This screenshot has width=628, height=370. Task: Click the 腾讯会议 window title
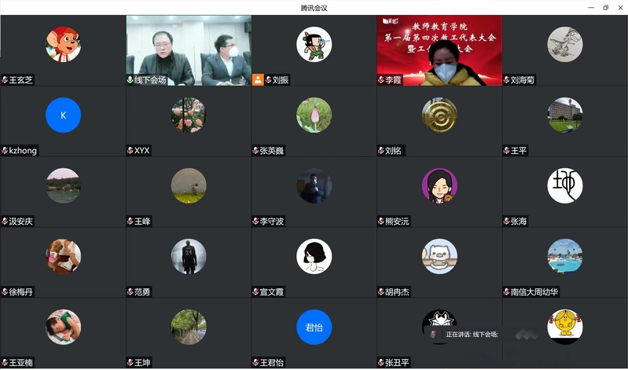point(314,8)
